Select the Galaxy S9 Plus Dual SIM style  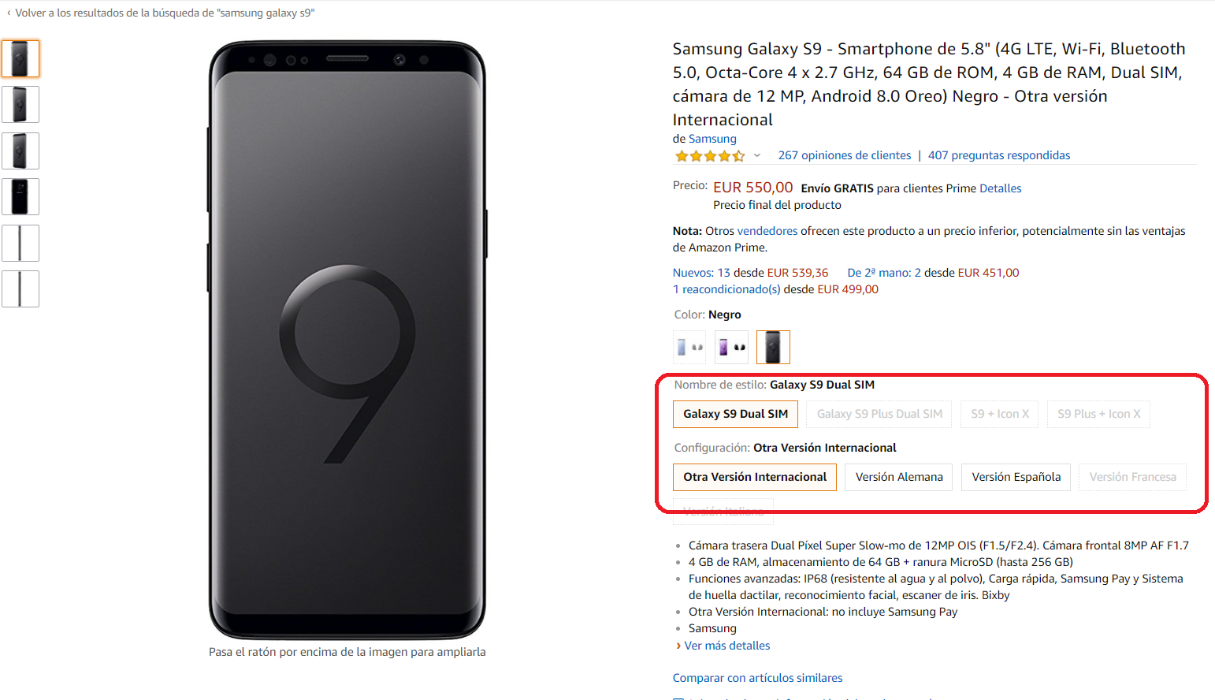(x=879, y=414)
